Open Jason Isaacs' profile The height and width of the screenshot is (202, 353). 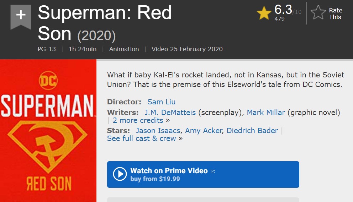(x=158, y=131)
